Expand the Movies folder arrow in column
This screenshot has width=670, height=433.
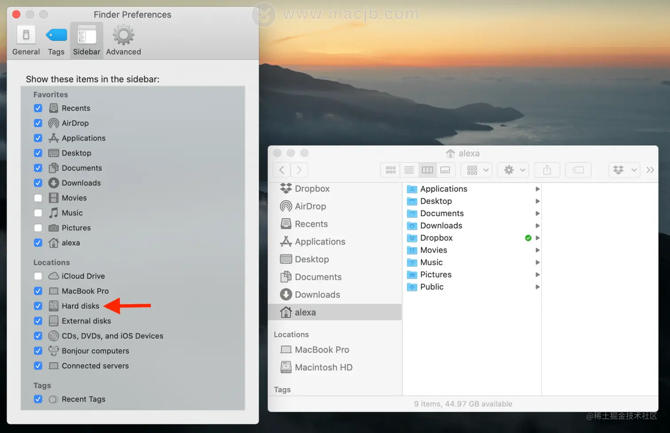pos(537,250)
